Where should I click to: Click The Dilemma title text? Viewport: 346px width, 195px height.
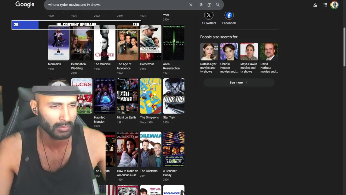(149, 171)
